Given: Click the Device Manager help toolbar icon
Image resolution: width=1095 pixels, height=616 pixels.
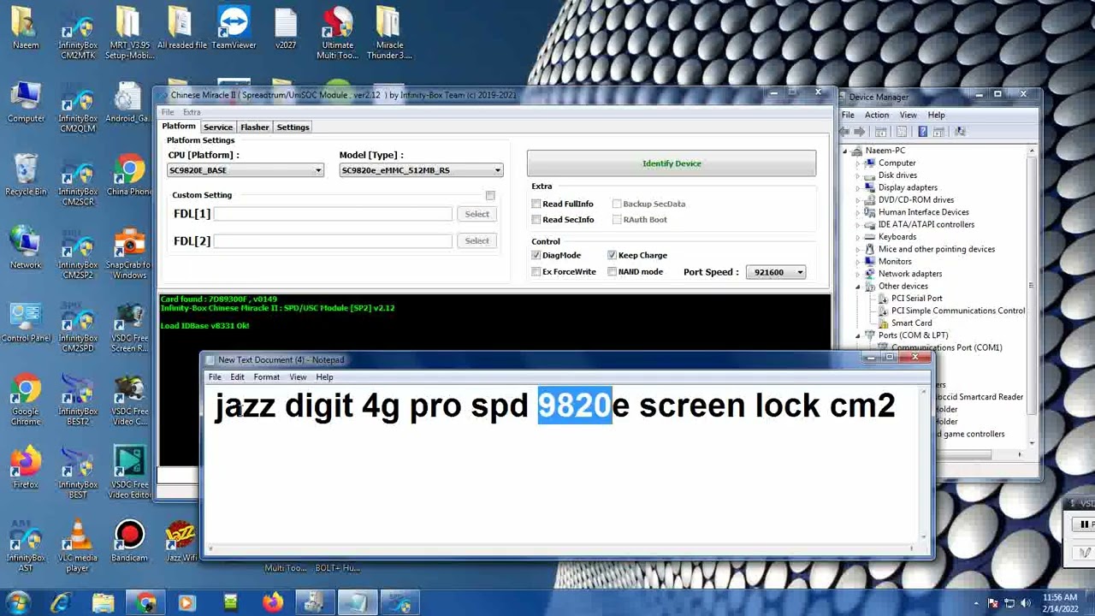Looking at the screenshot, I should tap(922, 132).
